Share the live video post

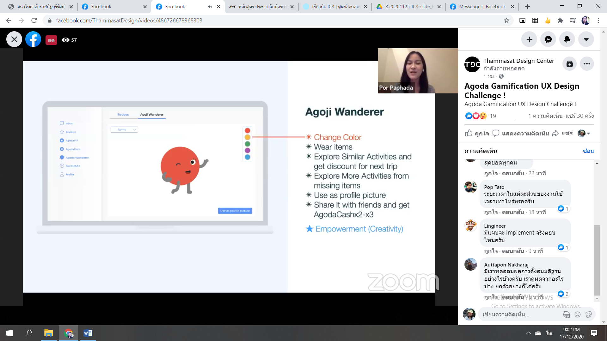(562, 133)
